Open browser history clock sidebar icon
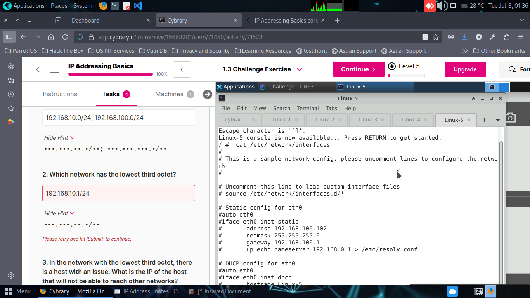Image resolution: width=530 pixels, height=298 pixels. pos(11,94)
